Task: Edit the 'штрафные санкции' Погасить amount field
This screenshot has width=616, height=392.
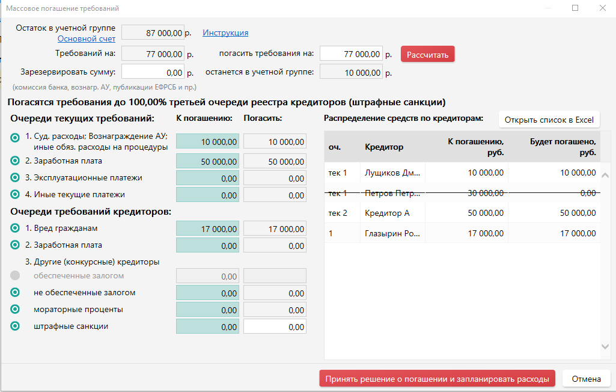Action: [x=275, y=326]
